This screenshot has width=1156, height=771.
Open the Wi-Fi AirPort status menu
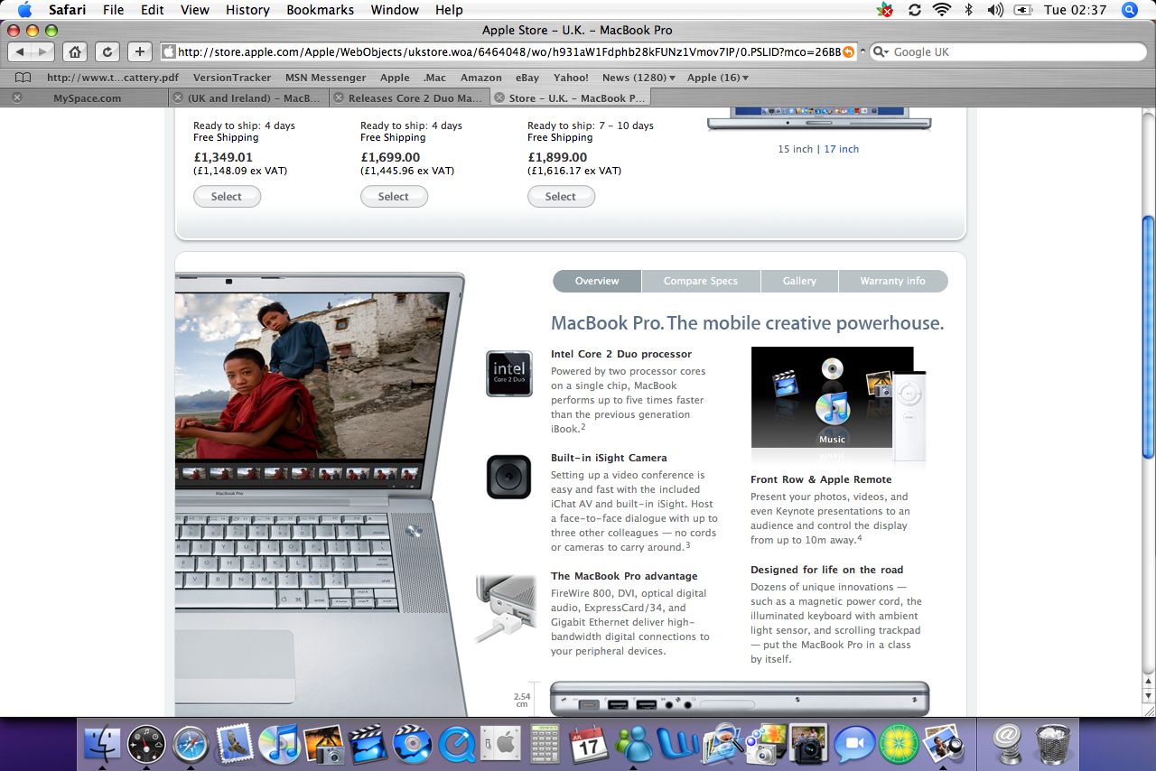[x=942, y=10]
